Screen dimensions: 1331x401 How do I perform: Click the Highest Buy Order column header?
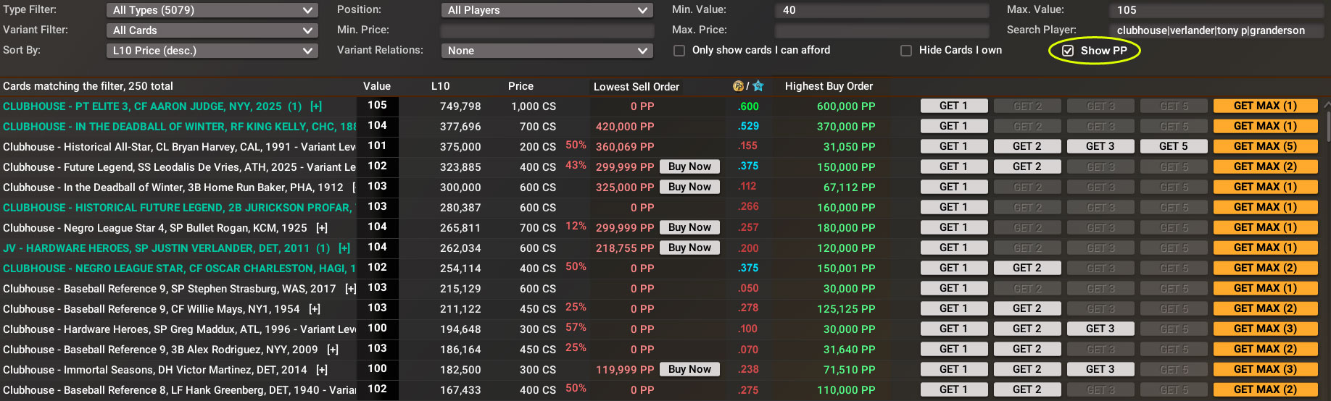(x=829, y=86)
